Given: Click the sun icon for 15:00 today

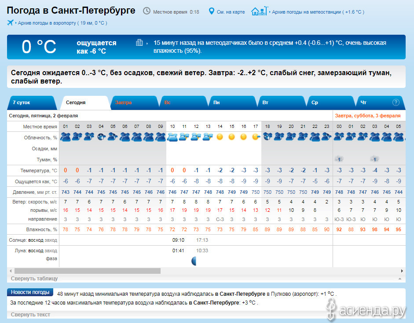Looking at the screenshot, I should click(x=232, y=137).
